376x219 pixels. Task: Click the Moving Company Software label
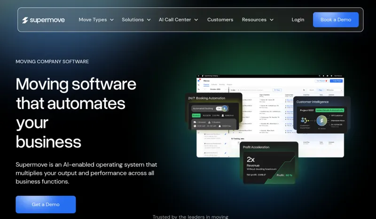52,62
